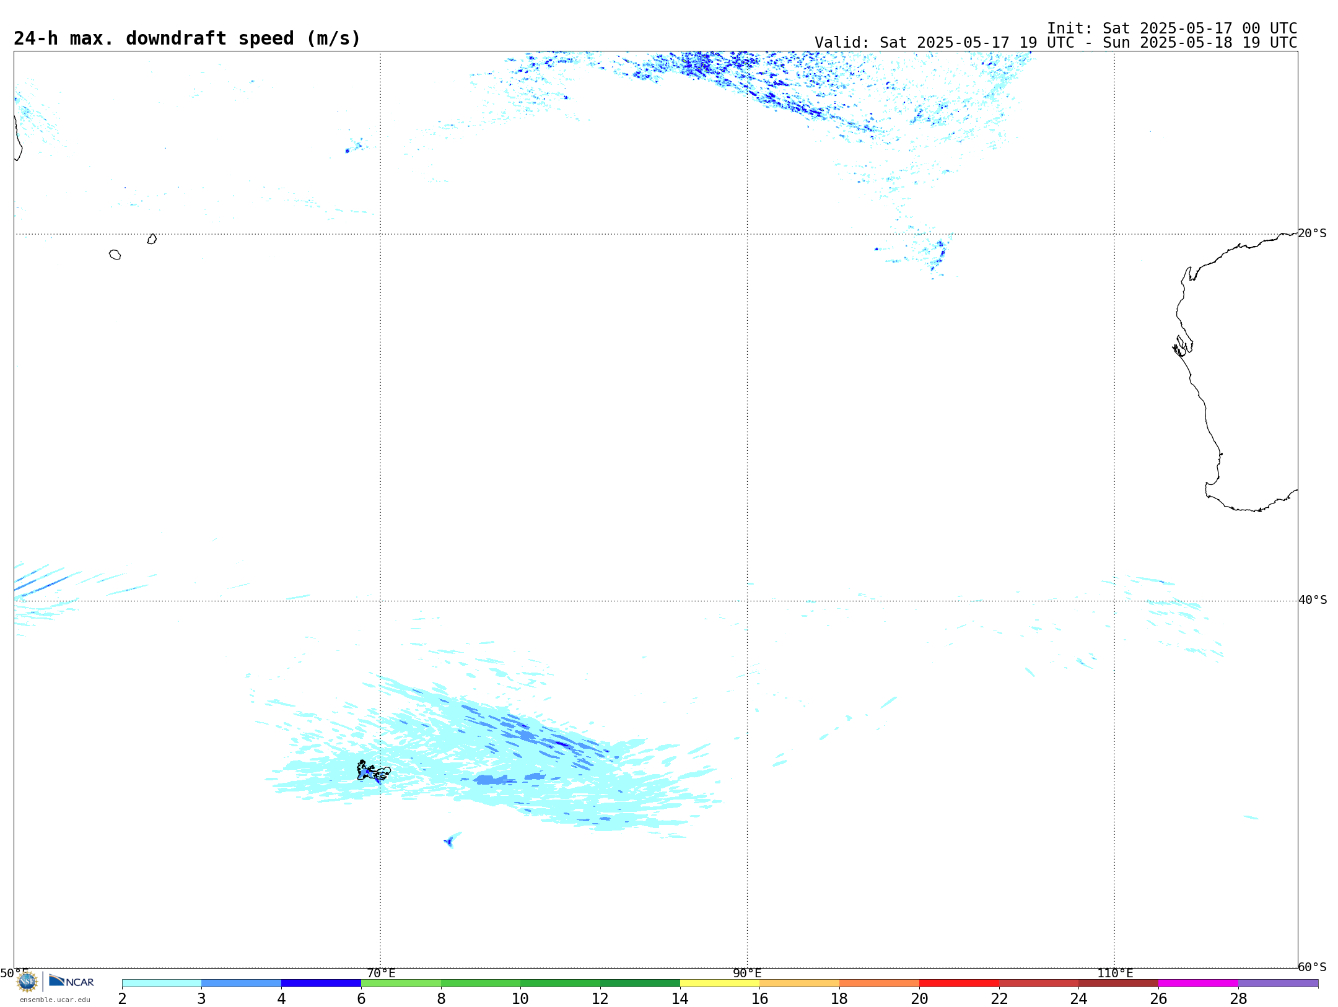
Task: Click the Mauritius island outline
Action: coord(152,239)
